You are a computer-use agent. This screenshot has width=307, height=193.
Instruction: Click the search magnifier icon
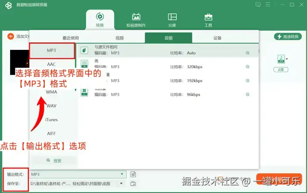(48, 160)
